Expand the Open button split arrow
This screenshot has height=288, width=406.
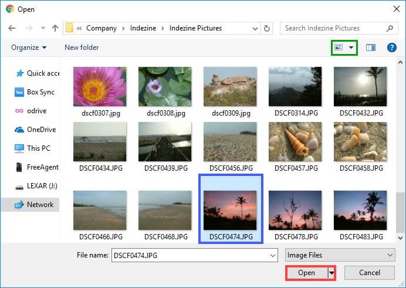331,273
